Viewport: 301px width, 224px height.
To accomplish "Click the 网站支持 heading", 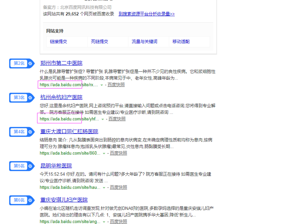I will tap(55, 31).
